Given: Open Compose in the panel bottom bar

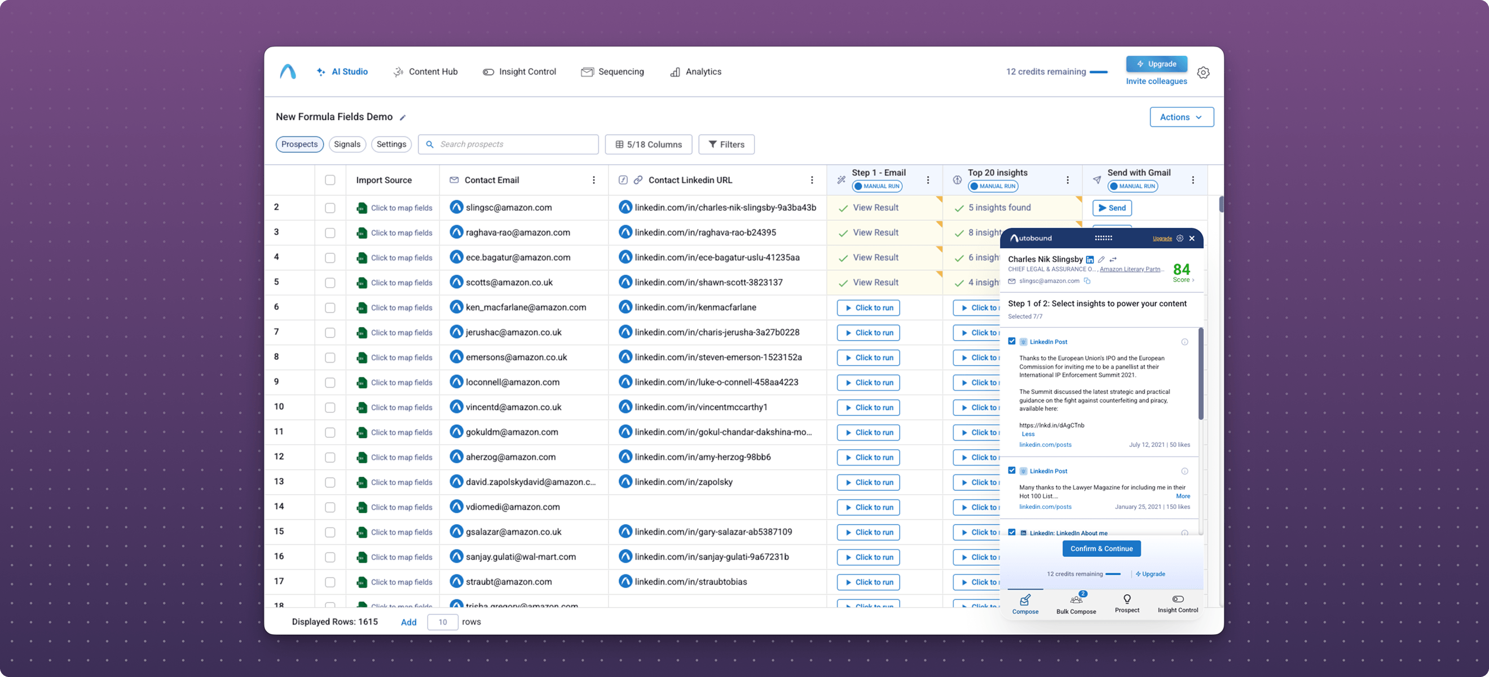Looking at the screenshot, I should (x=1025, y=604).
